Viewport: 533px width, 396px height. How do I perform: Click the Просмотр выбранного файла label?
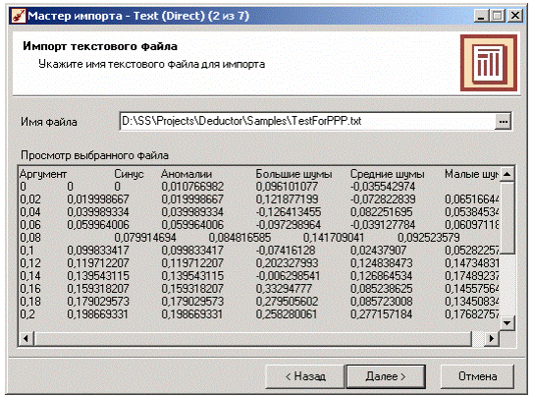pos(94,155)
